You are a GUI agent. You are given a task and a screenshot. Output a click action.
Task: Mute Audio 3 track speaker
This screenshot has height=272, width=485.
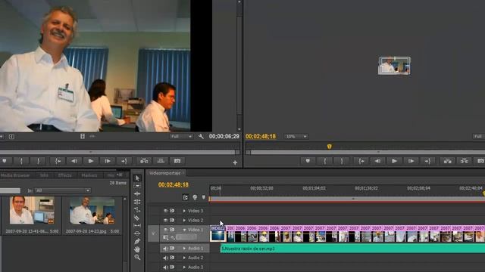(x=165, y=267)
